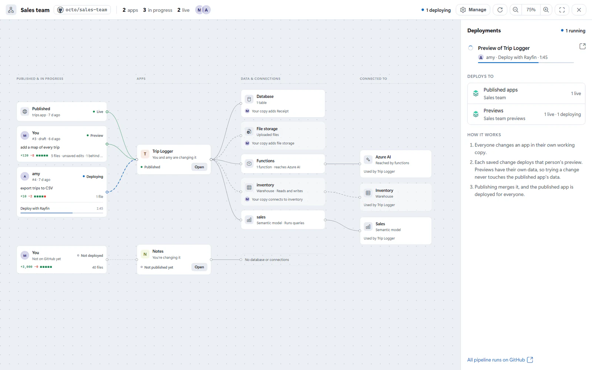592x370 pixels.
Task: Click the Preview status on draft #3 card
Action: pos(95,135)
